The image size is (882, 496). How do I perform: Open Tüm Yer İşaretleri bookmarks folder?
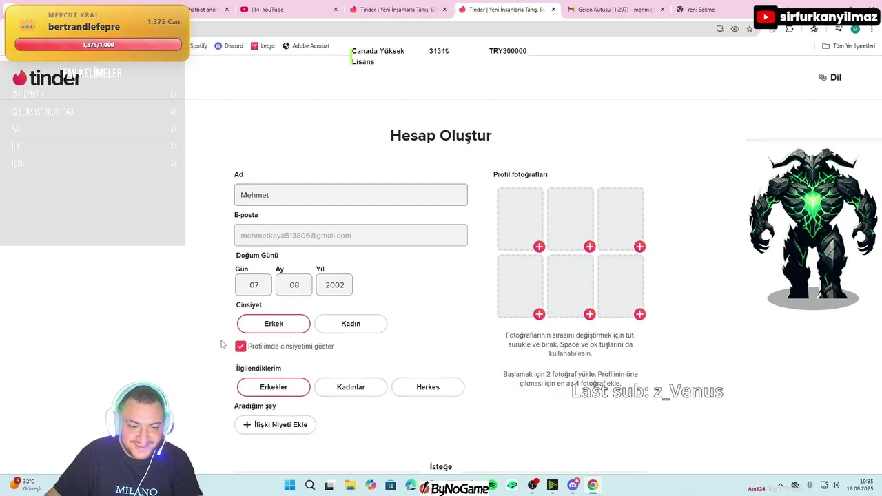click(849, 46)
